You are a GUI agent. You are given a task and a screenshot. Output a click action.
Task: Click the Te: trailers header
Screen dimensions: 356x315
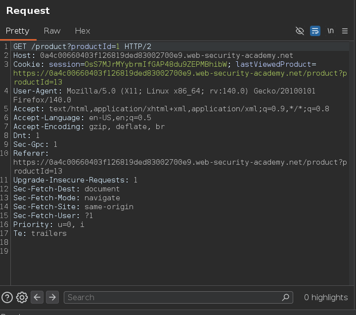click(x=40, y=233)
